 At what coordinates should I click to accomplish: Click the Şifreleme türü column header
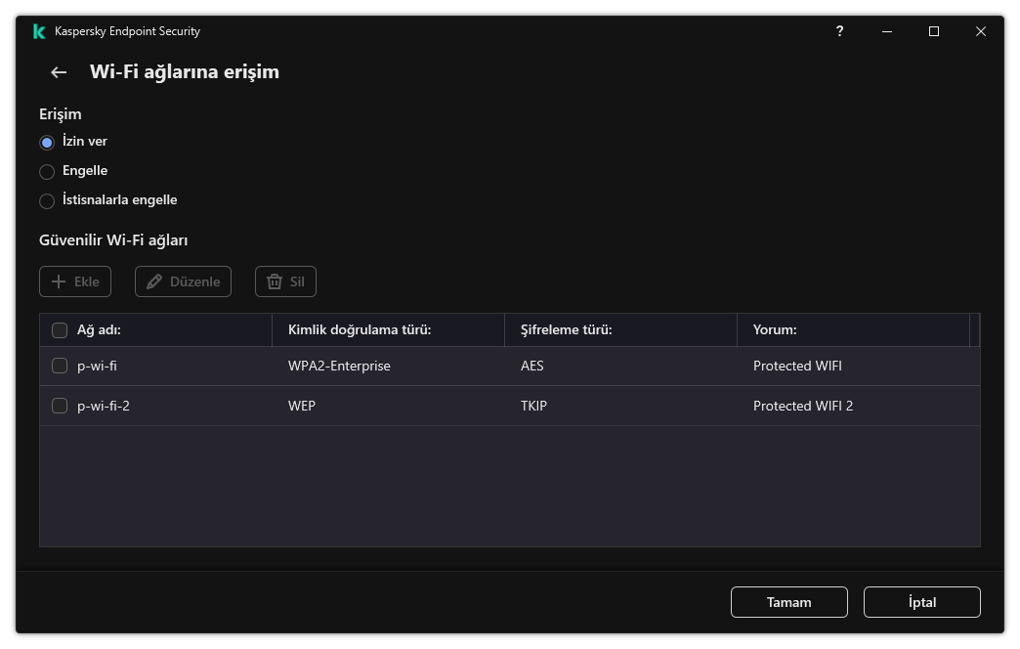[566, 330]
